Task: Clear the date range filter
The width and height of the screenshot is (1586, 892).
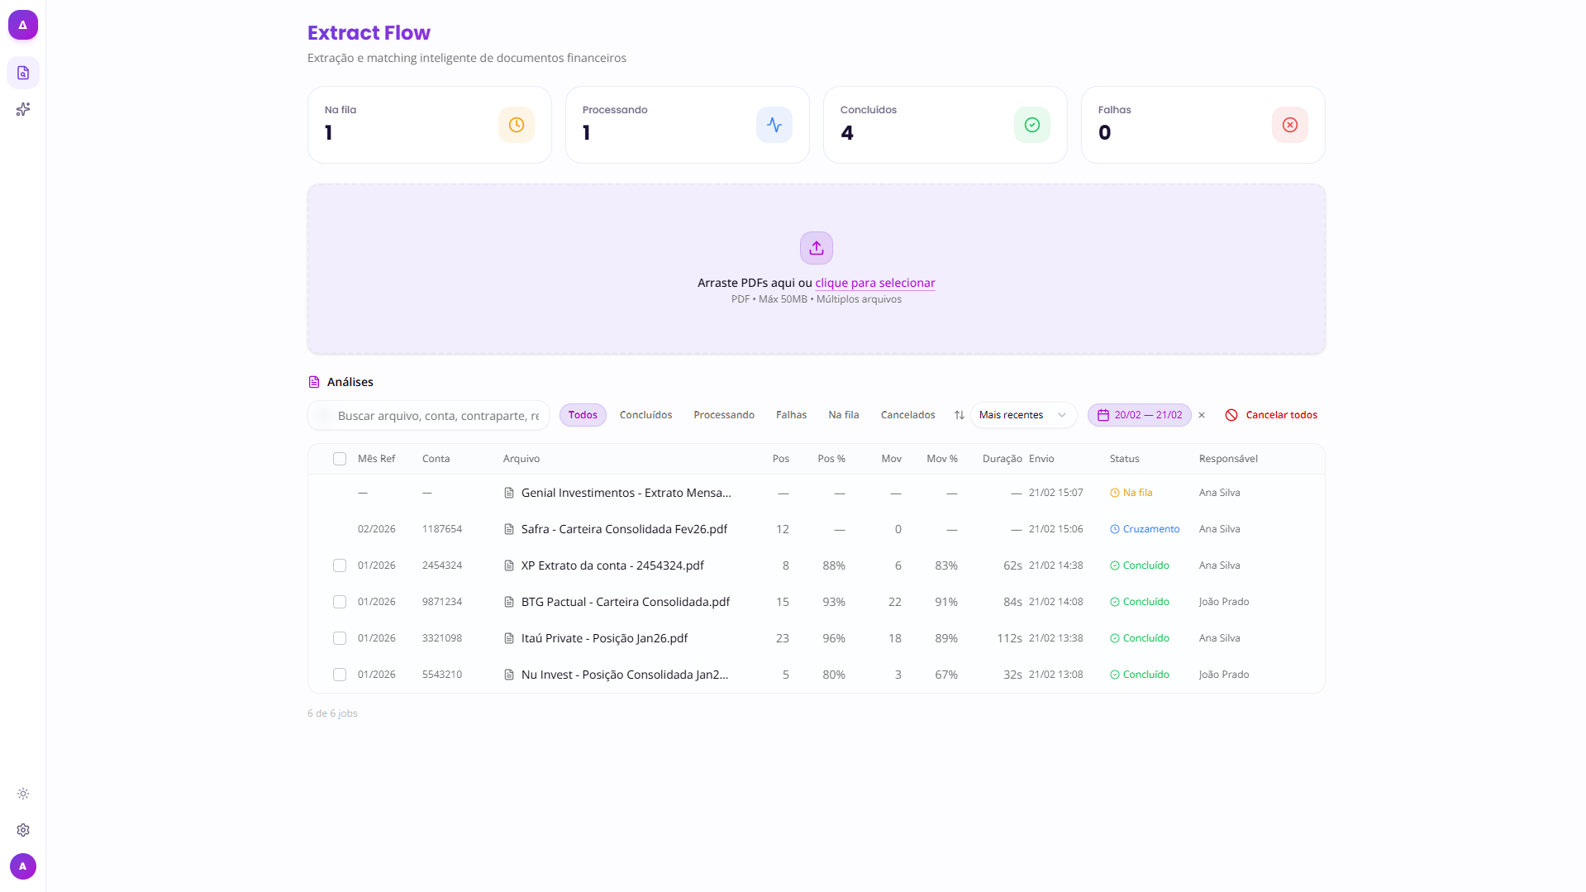Action: click(x=1202, y=415)
